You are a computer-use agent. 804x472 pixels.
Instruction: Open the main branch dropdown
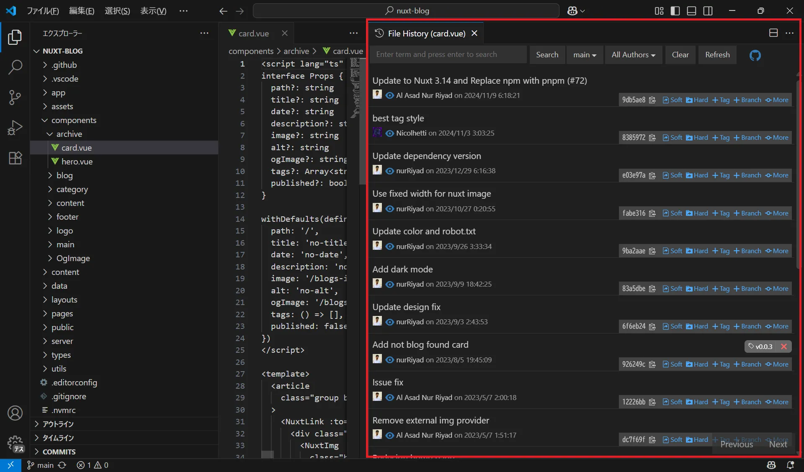click(x=585, y=55)
